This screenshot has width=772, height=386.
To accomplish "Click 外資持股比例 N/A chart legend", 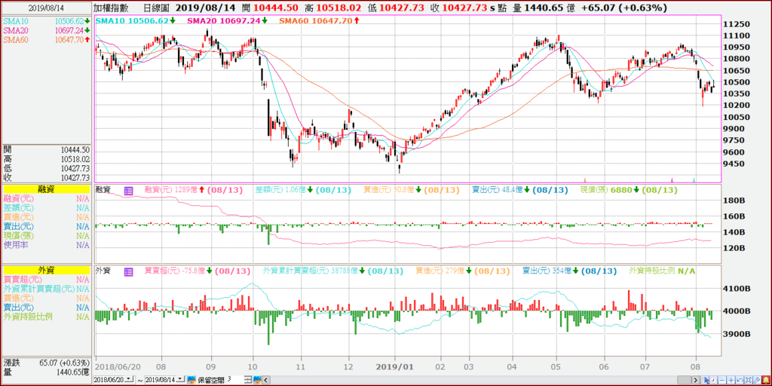I will click(663, 271).
